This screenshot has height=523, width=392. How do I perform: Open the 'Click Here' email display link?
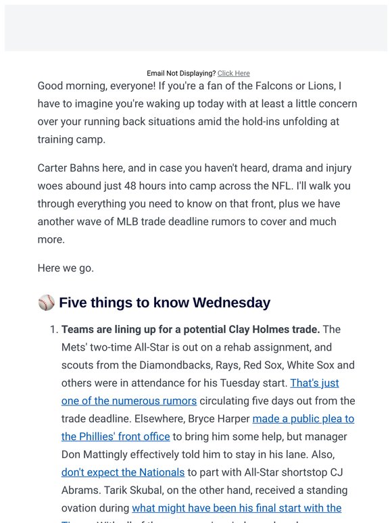pyautogui.click(x=234, y=74)
